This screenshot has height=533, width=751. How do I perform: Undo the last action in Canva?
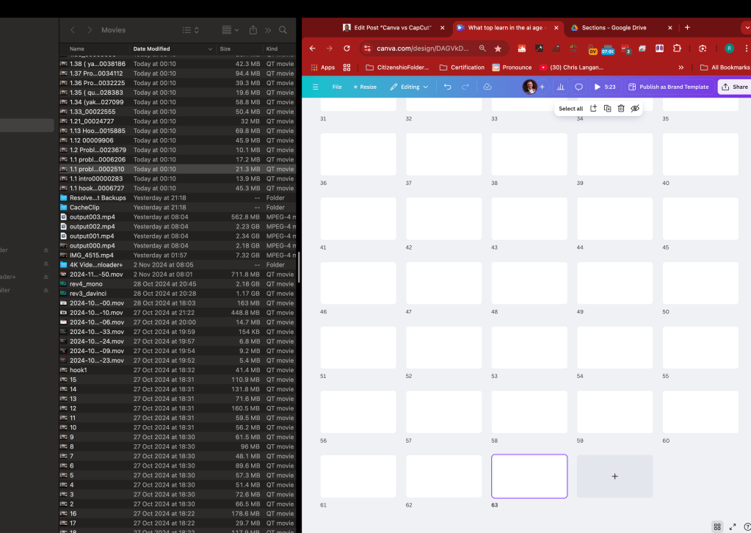point(447,87)
